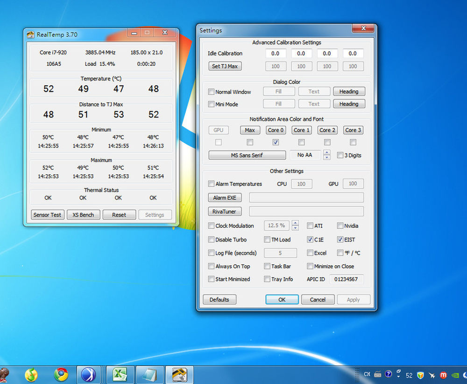The height and width of the screenshot is (384, 467).
Task: Click first Idle Calibration value field
Action: coord(276,54)
